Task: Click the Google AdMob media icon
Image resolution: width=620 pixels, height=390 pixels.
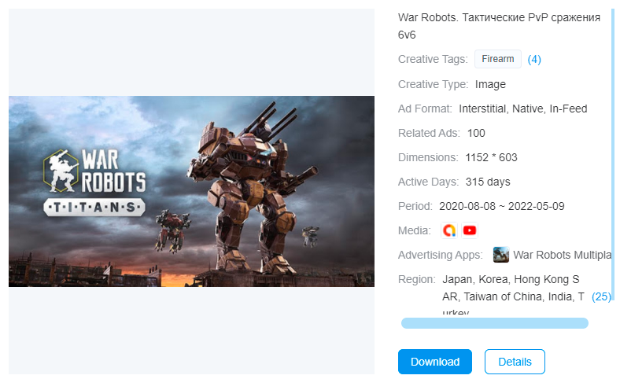Action: coord(449,230)
